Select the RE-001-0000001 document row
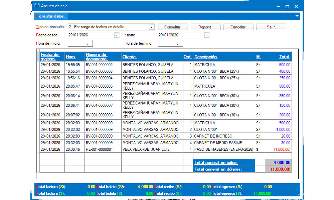Viewport: 334px width, 200px height. pos(166,149)
